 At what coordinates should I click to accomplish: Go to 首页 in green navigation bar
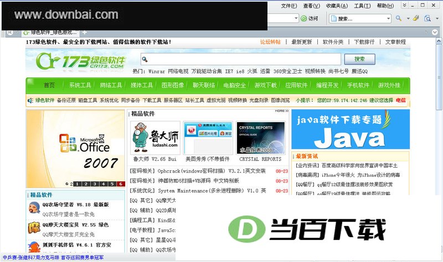[x=49, y=85]
